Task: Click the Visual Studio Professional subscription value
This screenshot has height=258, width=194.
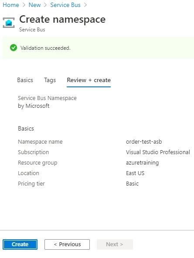Action: point(158,152)
